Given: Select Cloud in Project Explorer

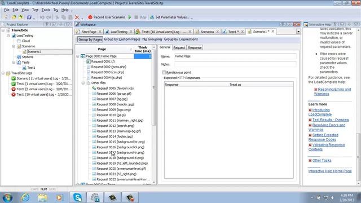Looking at the screenshot, I should click(26, 41).
